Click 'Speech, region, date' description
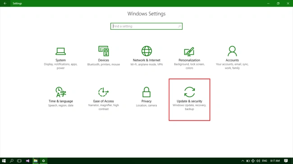The image size is (293, 164). point(61,105)
